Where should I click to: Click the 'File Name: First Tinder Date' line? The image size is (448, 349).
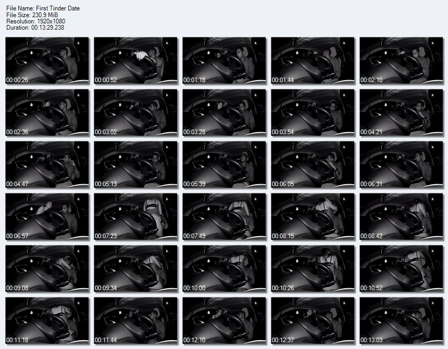tap(43, 8)
